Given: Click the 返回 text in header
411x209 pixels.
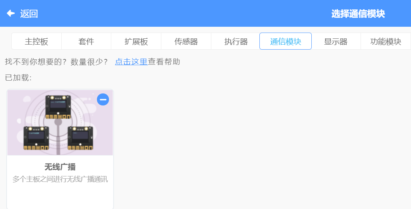Looking at the screenshot, I should [29, 14].
